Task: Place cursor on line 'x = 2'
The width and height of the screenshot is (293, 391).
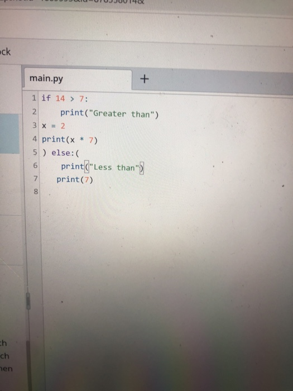Action: [54, 126]
